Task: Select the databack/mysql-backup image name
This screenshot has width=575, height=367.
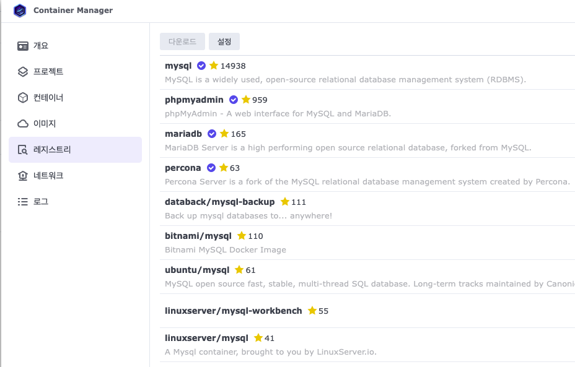Action: click(220, 202)
